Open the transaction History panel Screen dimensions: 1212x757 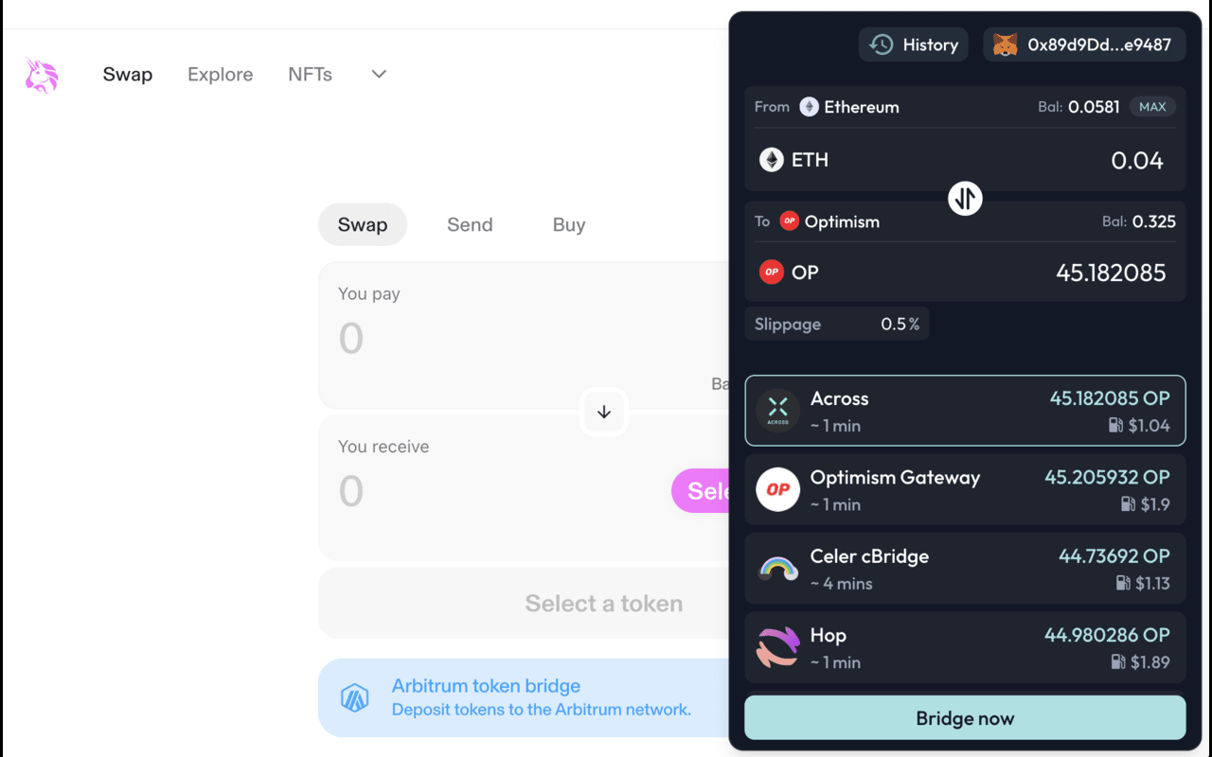pos(914,44)
